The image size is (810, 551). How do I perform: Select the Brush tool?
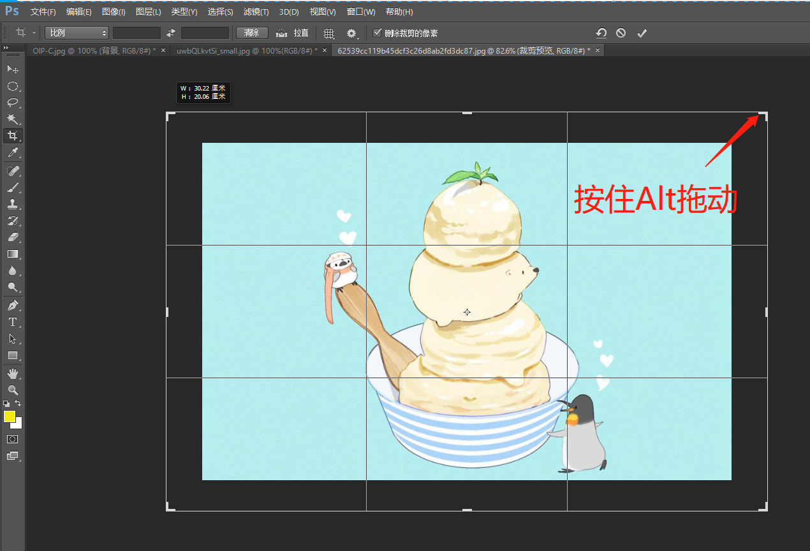(x=12, y=187)
